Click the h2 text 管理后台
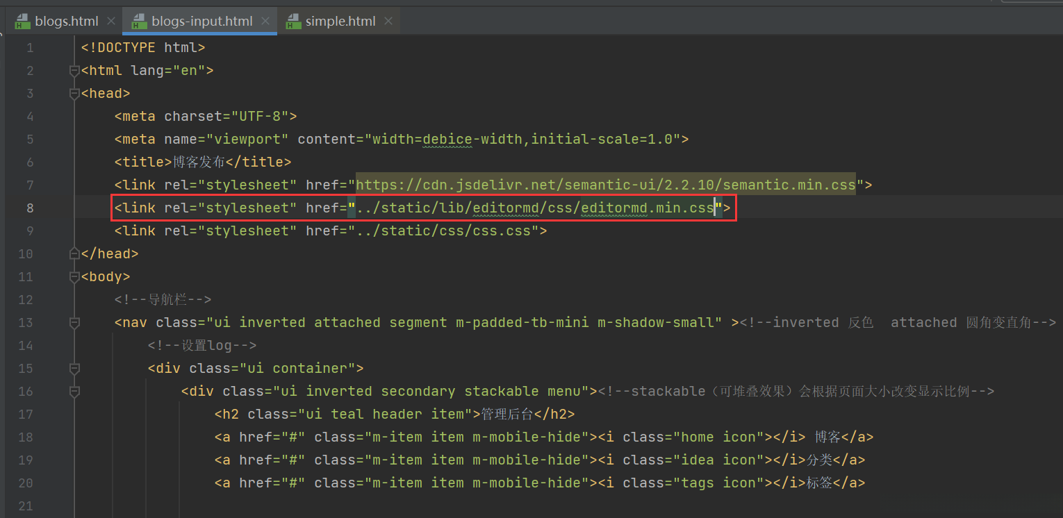 click(506, 415)
